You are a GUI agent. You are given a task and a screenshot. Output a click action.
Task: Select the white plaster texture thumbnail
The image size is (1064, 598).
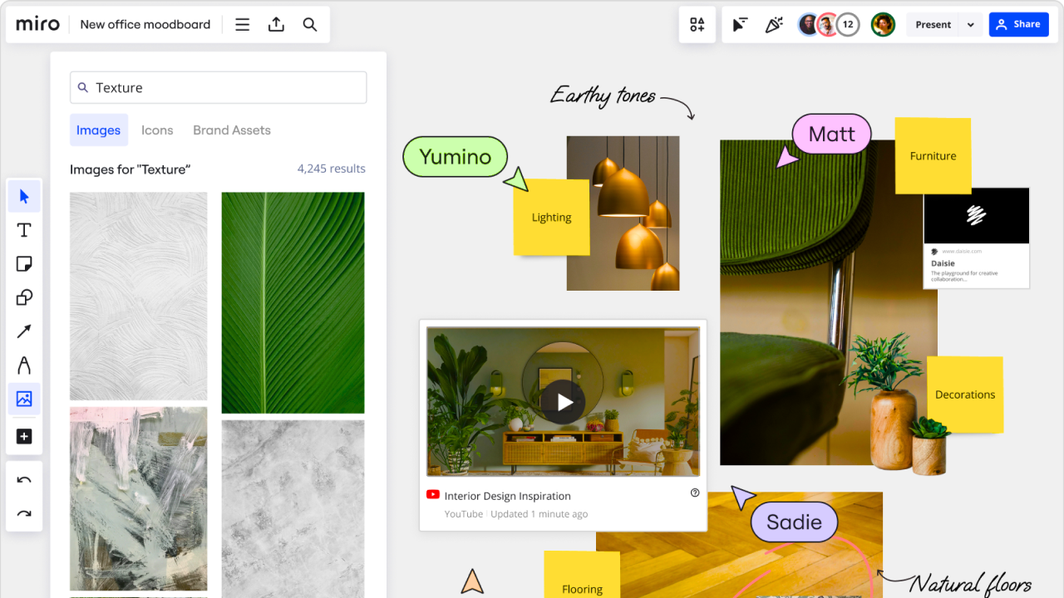138,297
